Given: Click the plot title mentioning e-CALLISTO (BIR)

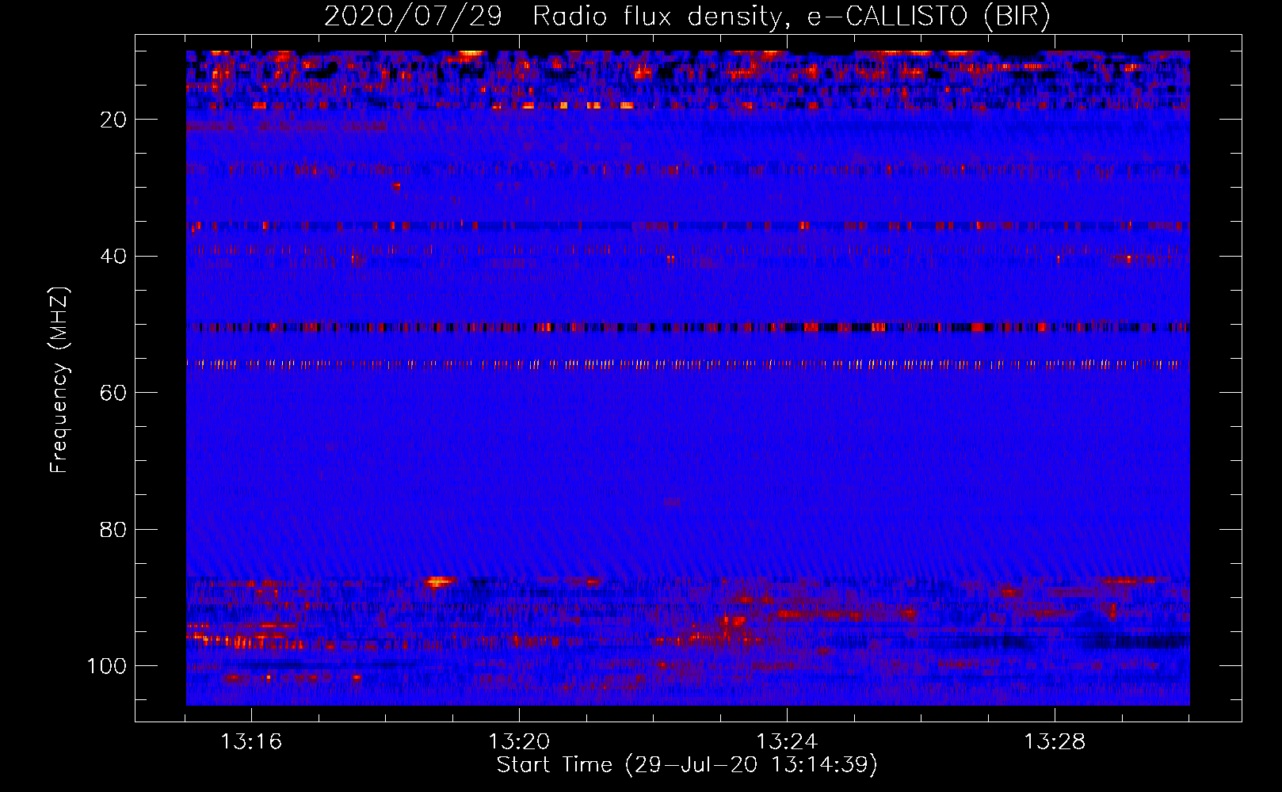Looking at the screenshot, I should click(688, 16).
